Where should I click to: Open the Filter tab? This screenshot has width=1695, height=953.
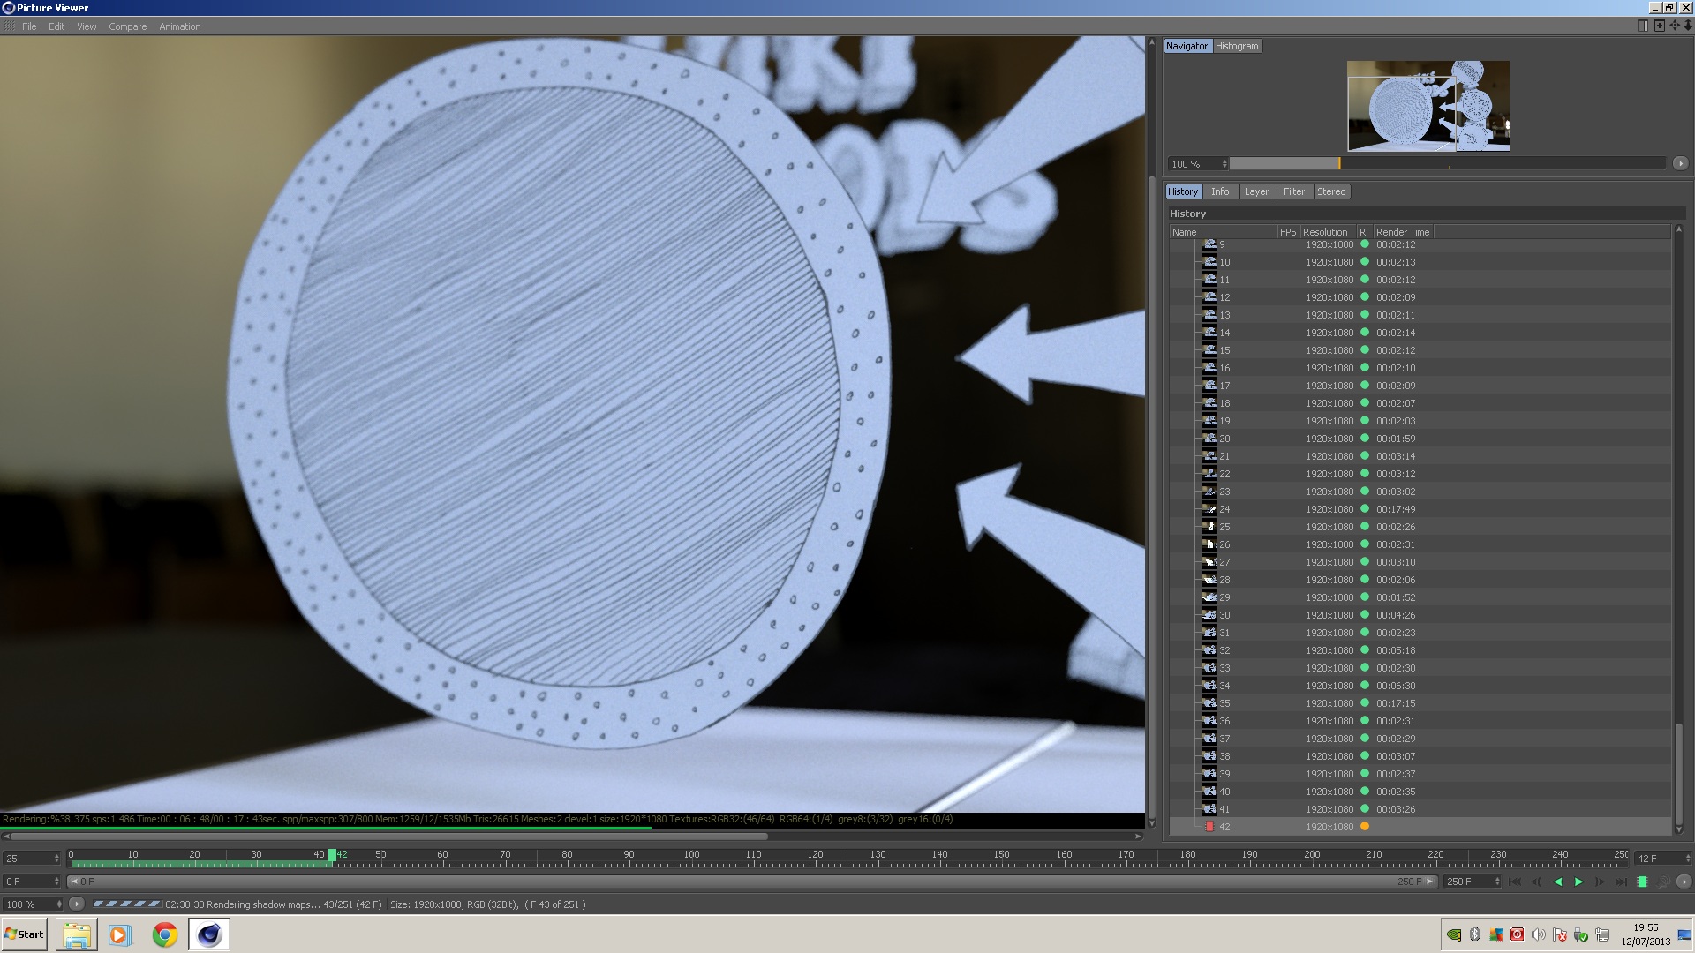1293,191
